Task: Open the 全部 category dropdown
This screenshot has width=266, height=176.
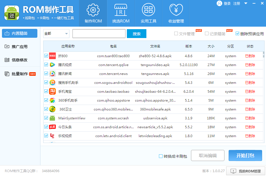Action: [x=56, y=34]
